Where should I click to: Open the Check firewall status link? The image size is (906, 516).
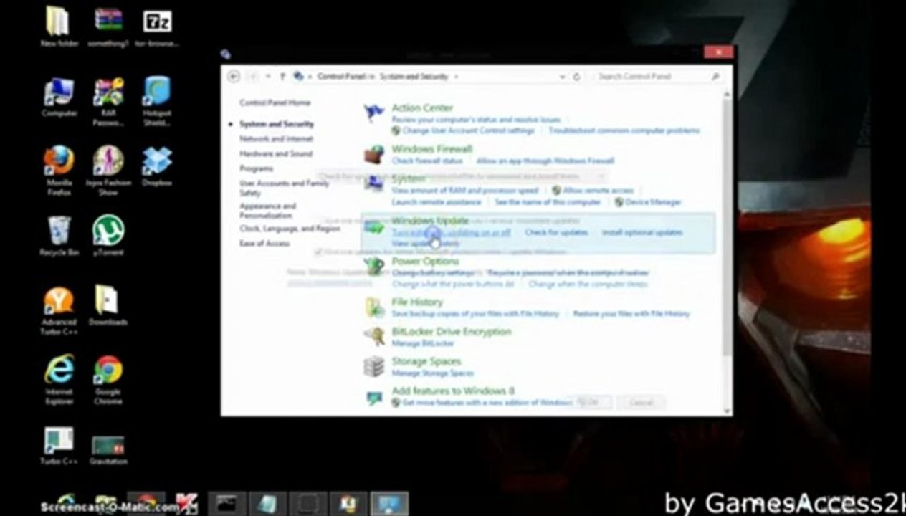tap(427, 161)
